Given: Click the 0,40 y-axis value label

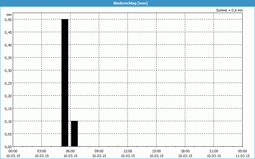Looking at the screenshot, I should [x=8, y=45].
